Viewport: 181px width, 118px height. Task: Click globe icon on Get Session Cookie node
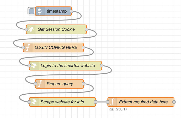point(31,29)
